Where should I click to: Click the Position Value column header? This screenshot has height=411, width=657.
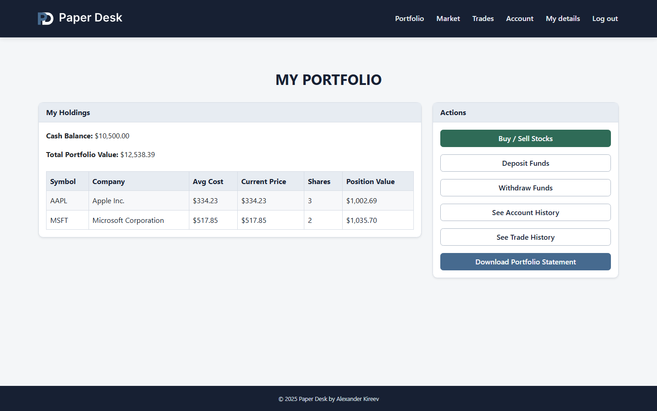(x=378, y=181)
